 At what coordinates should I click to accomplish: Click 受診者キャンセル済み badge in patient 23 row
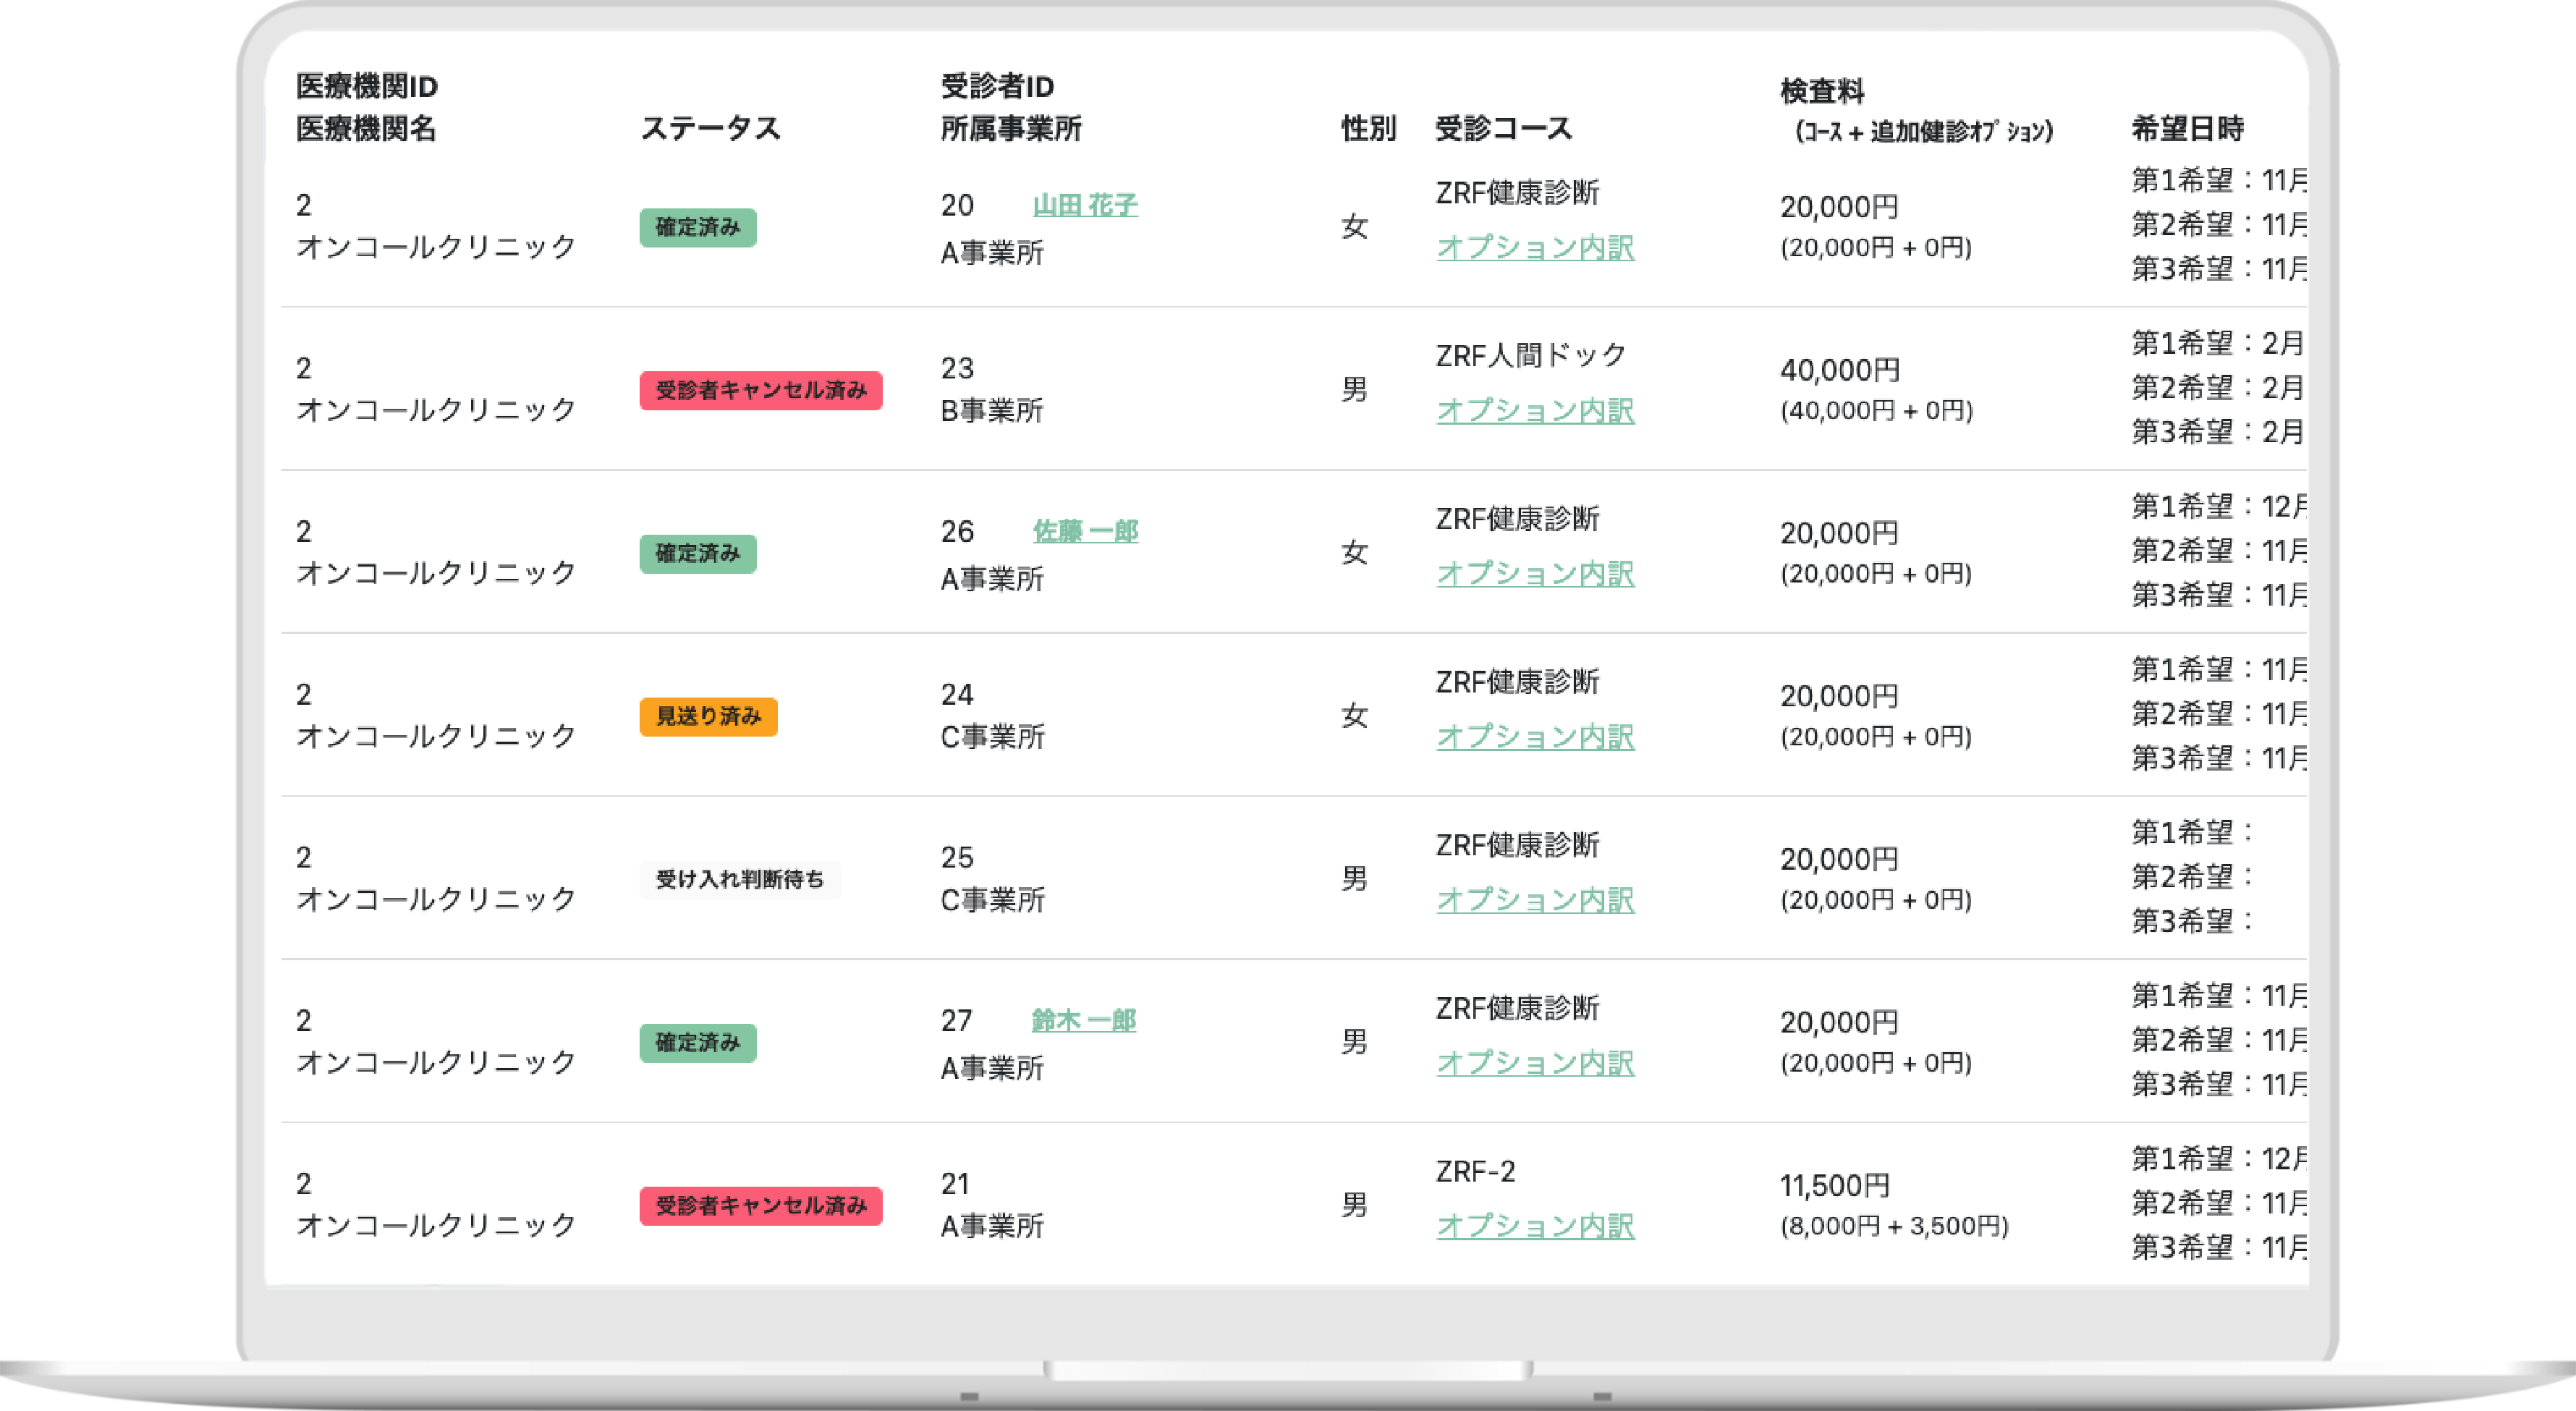[761, 390]
